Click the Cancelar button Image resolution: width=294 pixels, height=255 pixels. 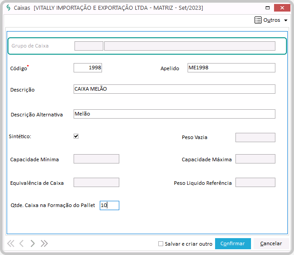[x=271, y=243]
